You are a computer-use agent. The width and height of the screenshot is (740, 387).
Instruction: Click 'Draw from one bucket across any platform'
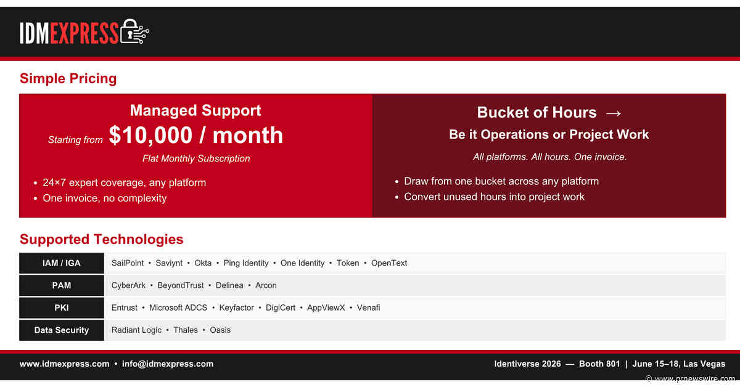point(501,181)
